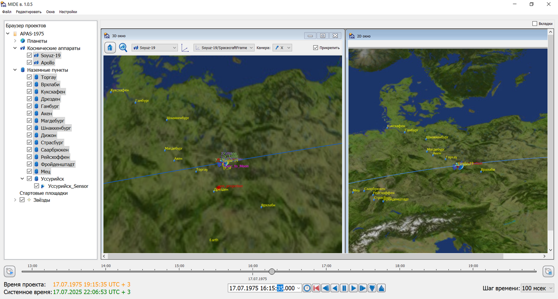Click the coordinate axes icon in 3D toolbar

tap(185, 48)
